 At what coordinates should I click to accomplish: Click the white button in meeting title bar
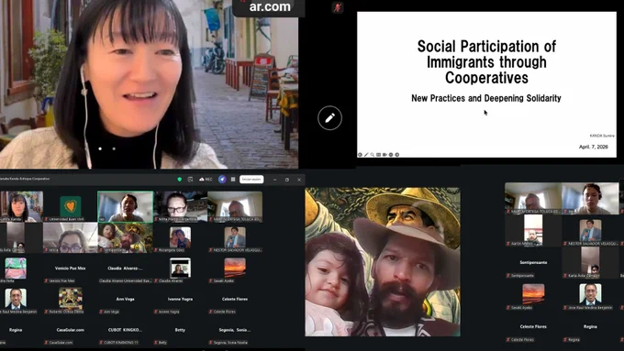click(251, 180)
